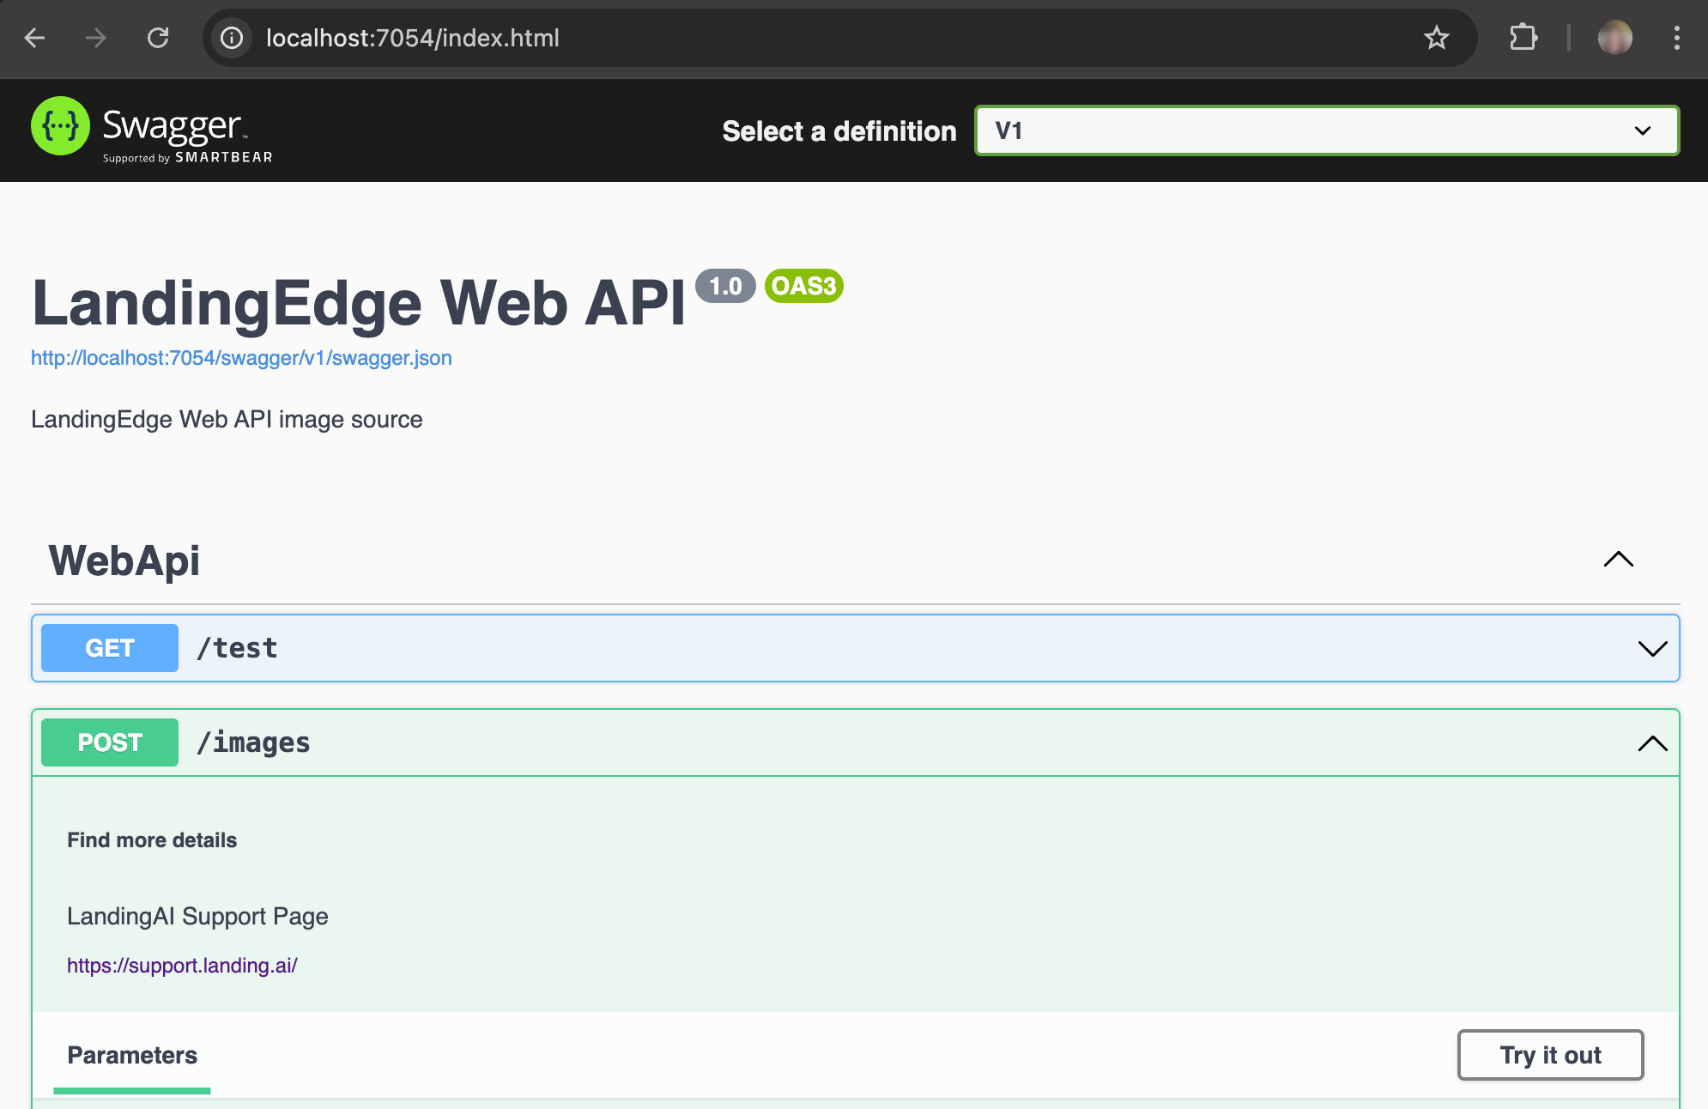Click the browser forward arrow
Viewport: 1708px width, 1109px height.
[x=96, y=38]
